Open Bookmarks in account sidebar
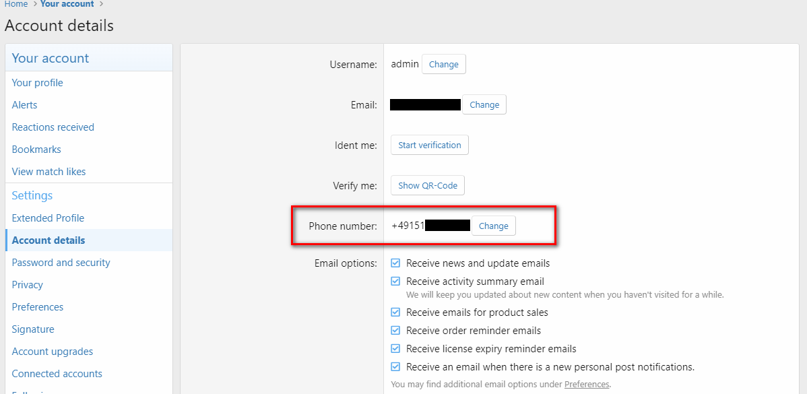 tap(36, 150)
